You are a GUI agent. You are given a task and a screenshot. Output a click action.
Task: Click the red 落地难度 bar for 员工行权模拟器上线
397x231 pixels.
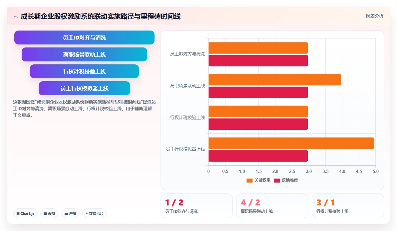click(258, 156)
